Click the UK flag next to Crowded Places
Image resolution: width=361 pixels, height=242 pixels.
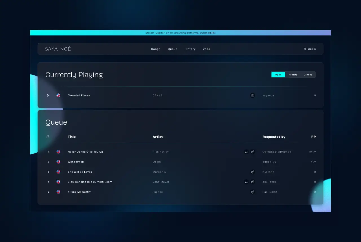tap(58, 95)
